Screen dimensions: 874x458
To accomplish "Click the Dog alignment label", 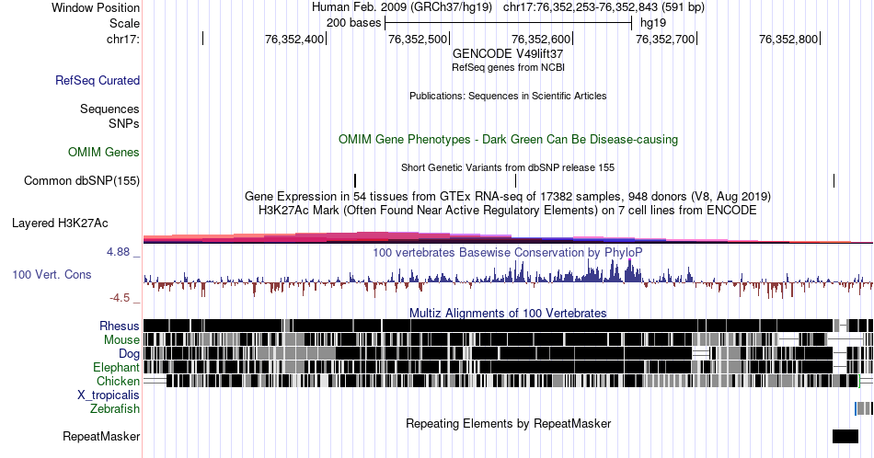I will pos(129,354).
